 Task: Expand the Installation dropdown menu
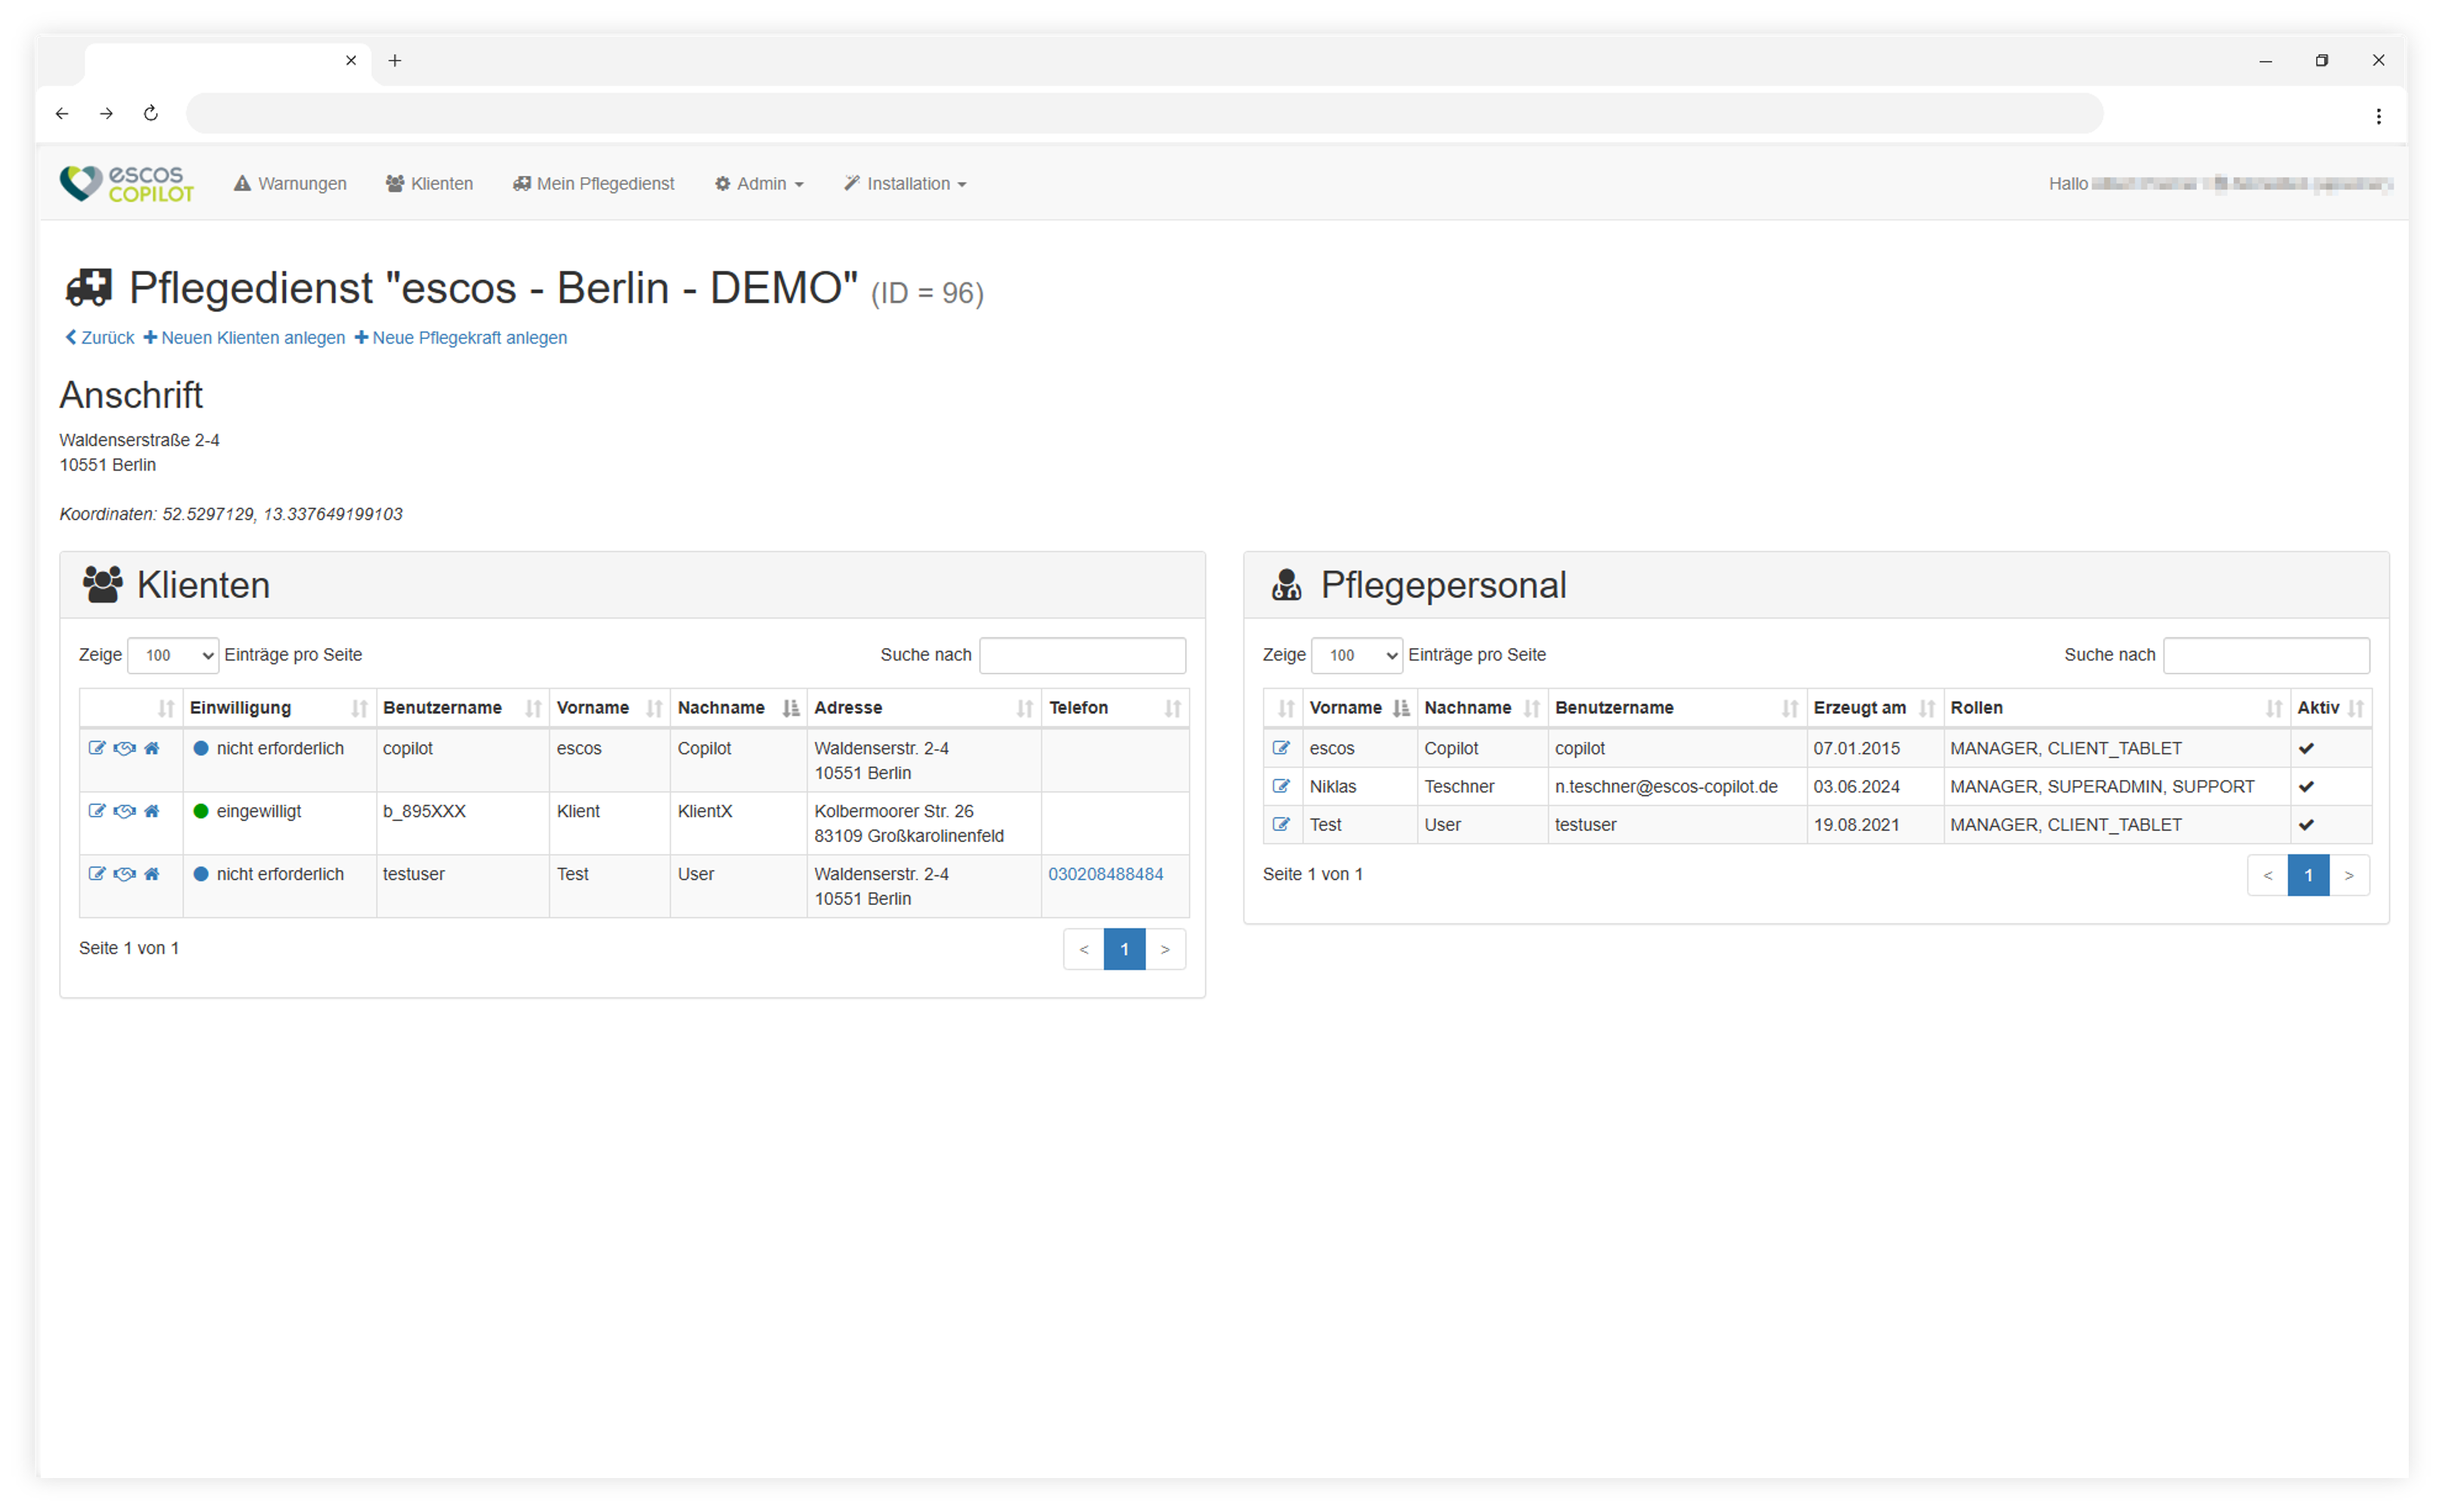click(x=905, y=184)
